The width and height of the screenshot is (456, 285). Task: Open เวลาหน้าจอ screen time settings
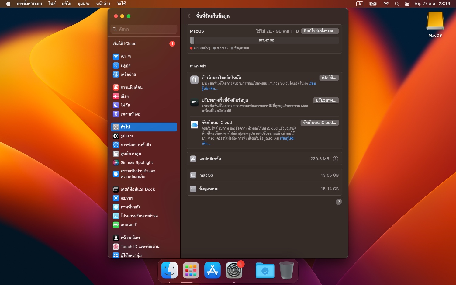(x=144, y=114)
